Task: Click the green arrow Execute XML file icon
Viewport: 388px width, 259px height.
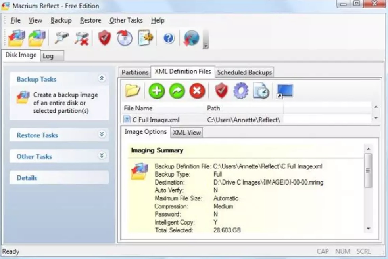Action: tap(177, 91)
